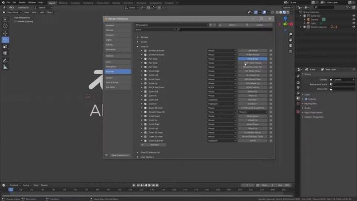Open the preferences hamburger menu icon
The height and width of the screenshot is (201, 357).
tap(107, 155)
